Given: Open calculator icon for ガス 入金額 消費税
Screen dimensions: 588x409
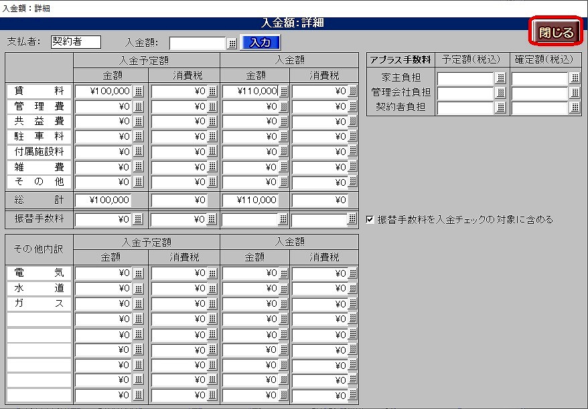Looking at the screenshot, I should click(352, 303).
